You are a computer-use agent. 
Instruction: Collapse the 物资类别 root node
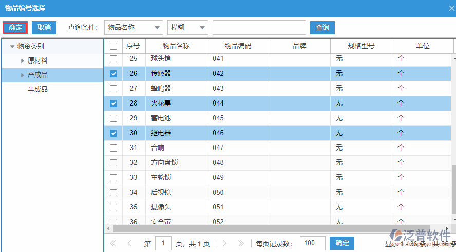[x=12, y=47]
